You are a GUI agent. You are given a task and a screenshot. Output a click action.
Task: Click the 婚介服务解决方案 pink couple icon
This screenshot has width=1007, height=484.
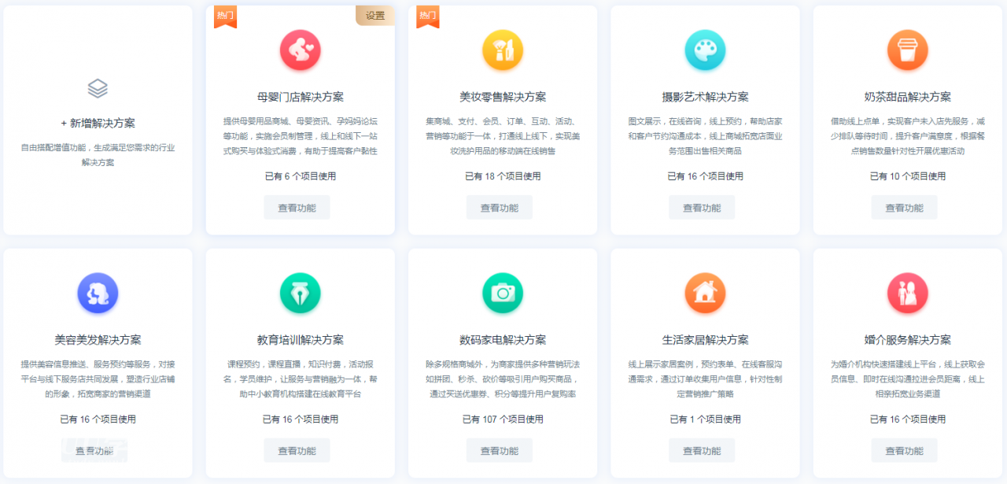tap(906, 293)
